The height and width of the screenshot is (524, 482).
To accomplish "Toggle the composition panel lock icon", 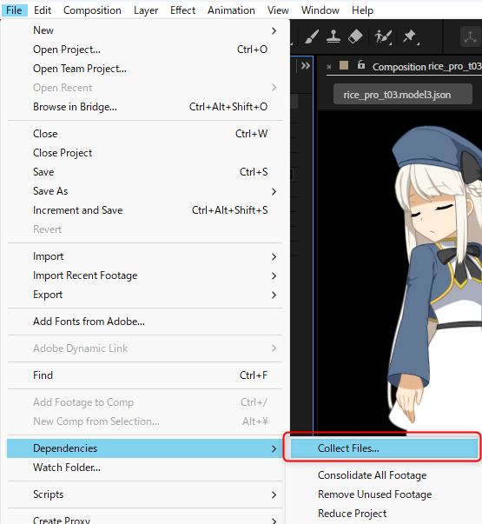I will (x=360, y=64).
